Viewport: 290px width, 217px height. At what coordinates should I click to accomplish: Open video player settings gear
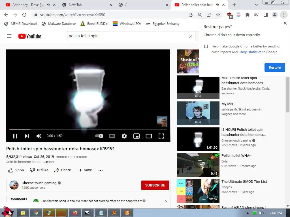coord(124,136)
